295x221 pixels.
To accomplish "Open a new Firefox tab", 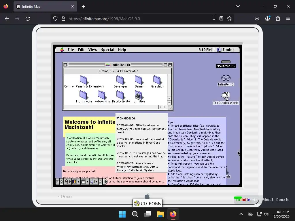I will (x=83, y=7).
